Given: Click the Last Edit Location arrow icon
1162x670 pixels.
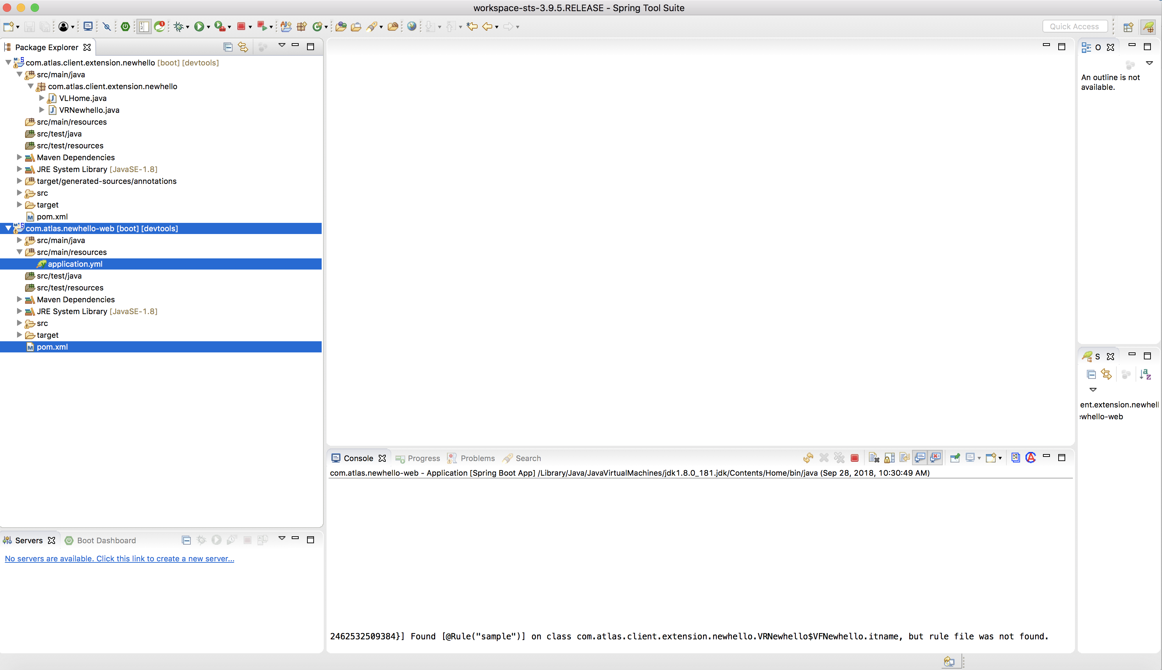Looking at the screenshot, I should pos(472,27).
